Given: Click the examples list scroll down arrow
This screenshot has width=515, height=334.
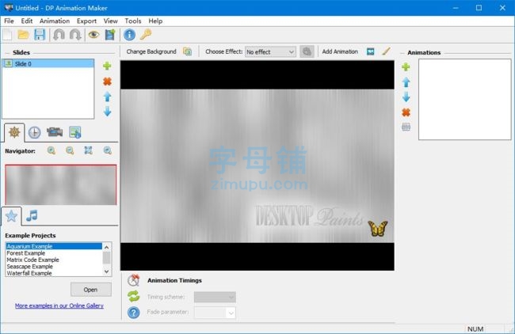Looking at the screenshot, I should 107,271.
